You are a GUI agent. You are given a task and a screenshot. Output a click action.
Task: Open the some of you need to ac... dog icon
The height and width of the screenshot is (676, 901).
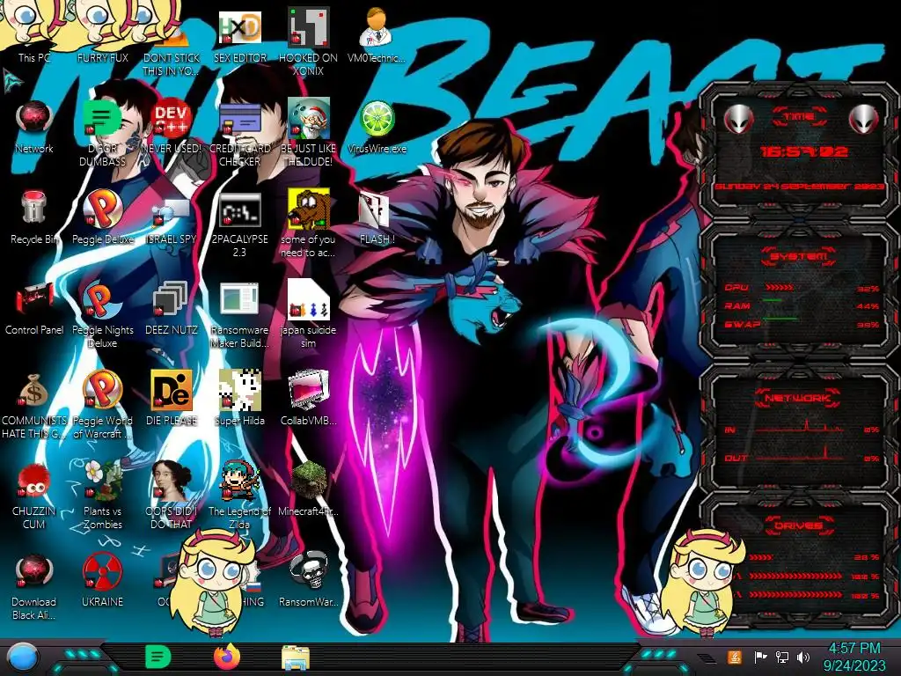point(309,223)
